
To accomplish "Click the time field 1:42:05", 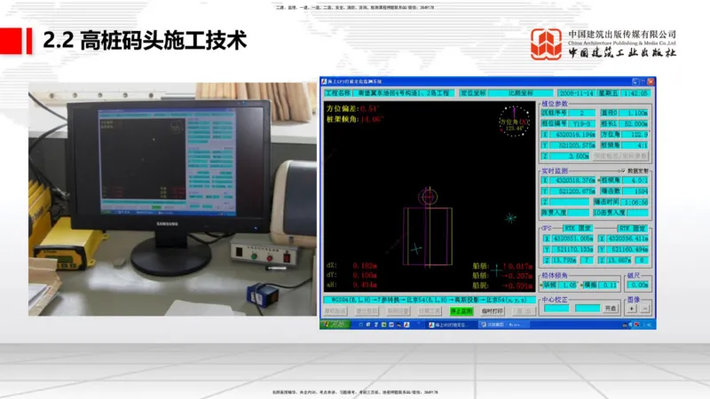I will coord(636,93).
